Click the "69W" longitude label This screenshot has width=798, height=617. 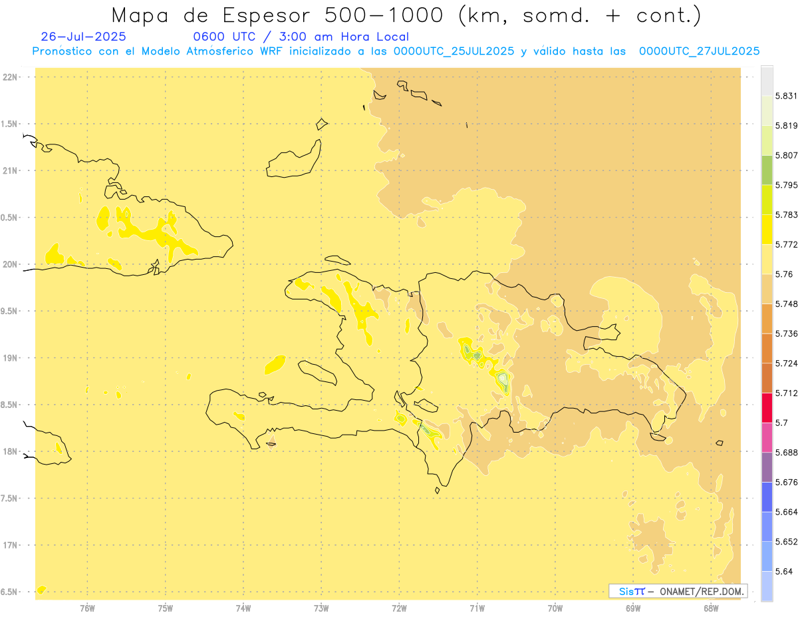tap(633, 608)
